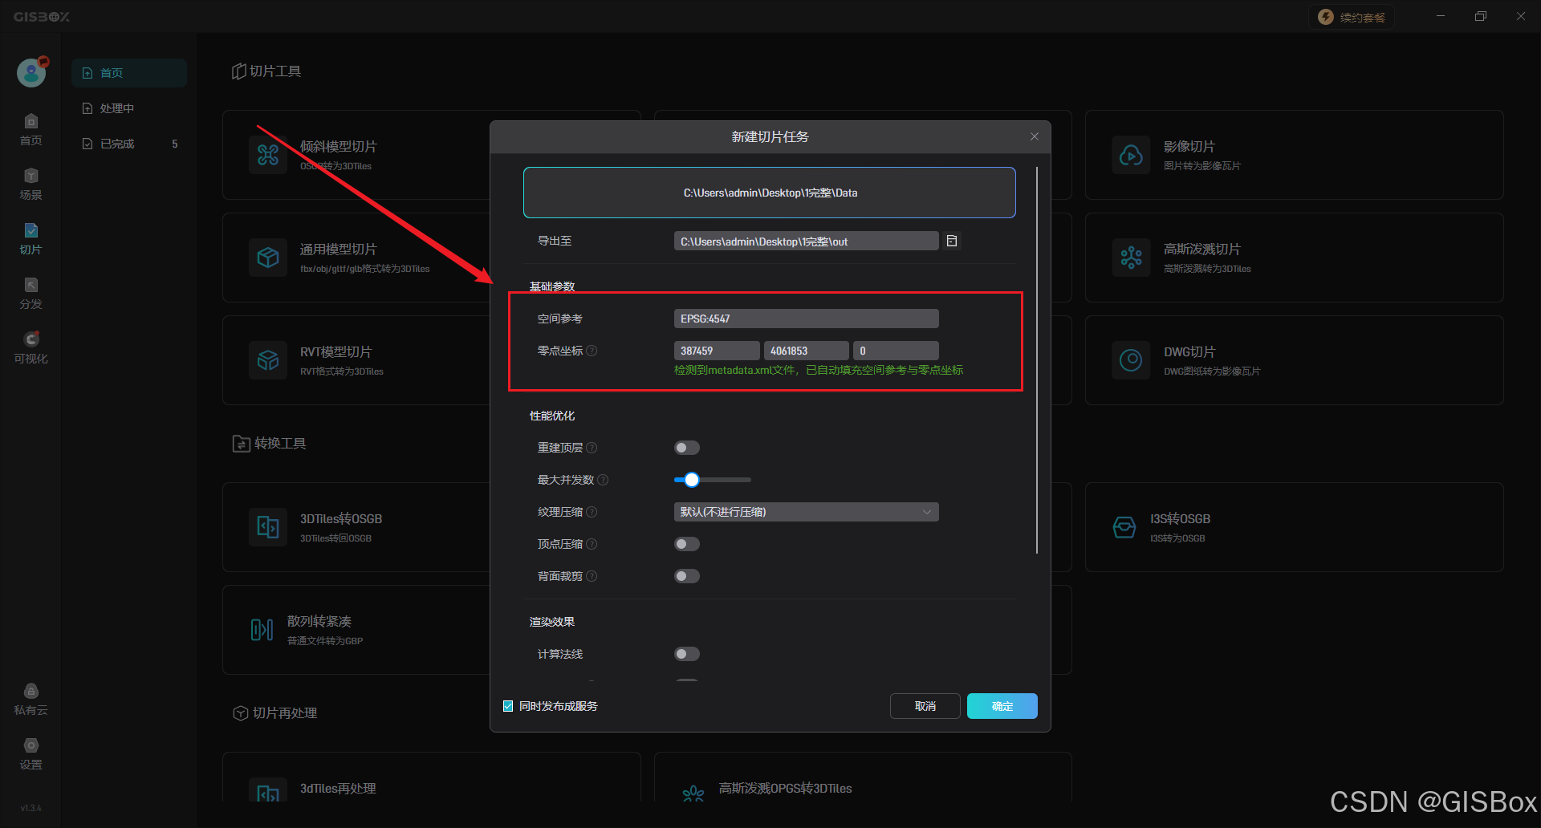Click the 续约套餐 renew button

[x=1352, y=17]
